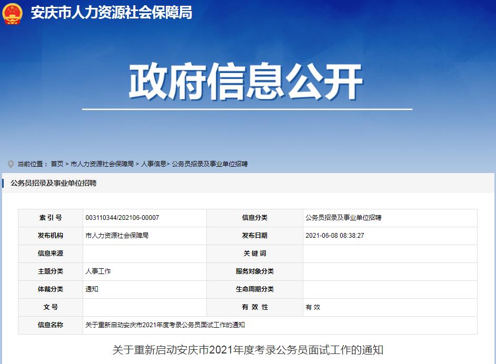
Task: Click the 人事工作 topic category value
Action: click(x=98, y=271)
